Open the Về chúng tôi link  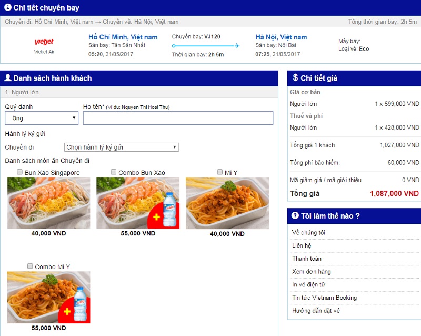(x=308, y=232)
